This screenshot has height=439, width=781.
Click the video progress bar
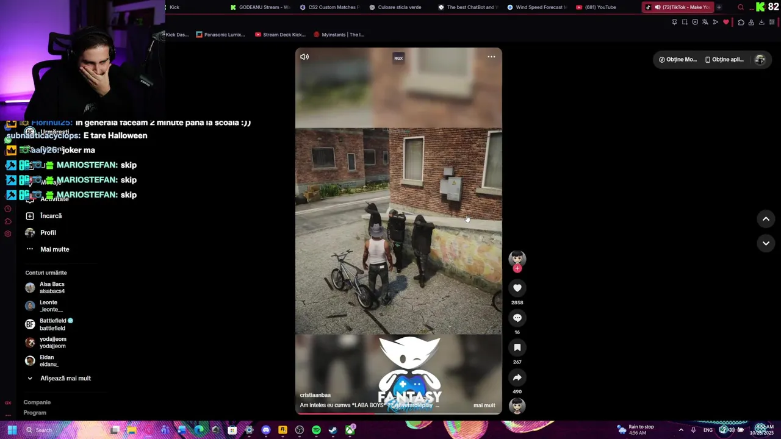point(398,413)
